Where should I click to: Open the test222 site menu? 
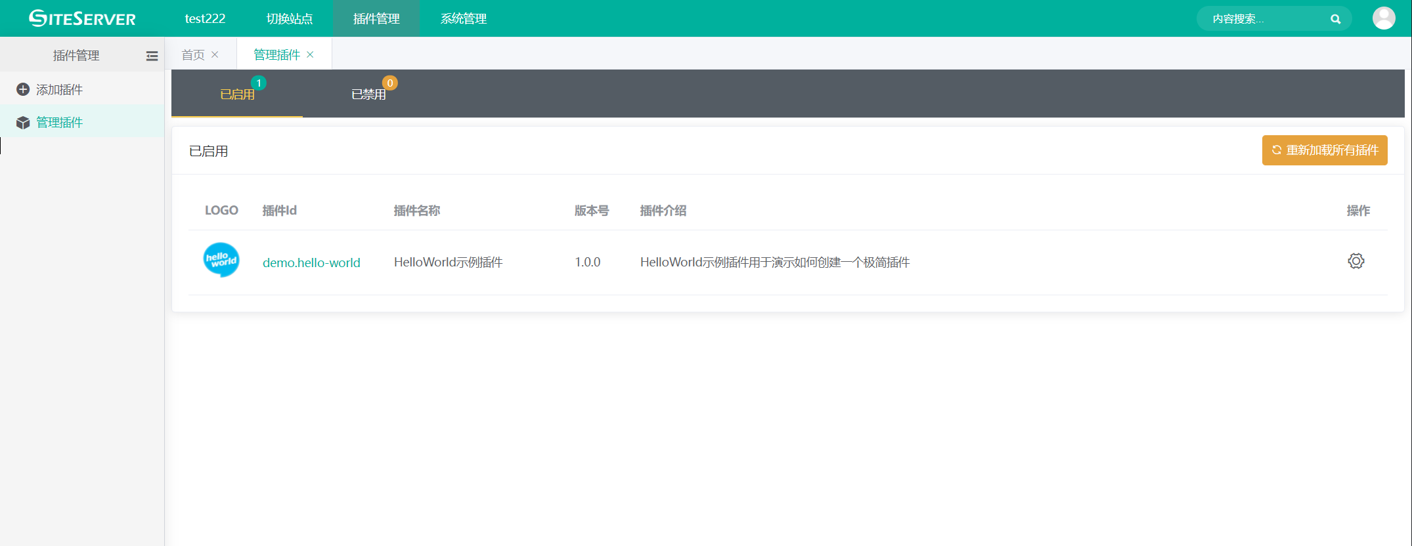point(205,18)
